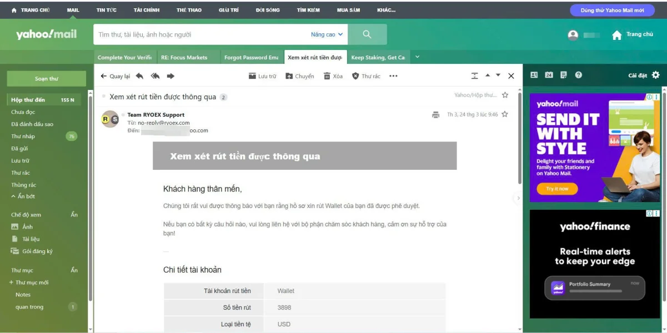Viewport: 667px width, 333px height.
Task: Create a new folder with Thư mục mới
Action: (x=29, y=282)
